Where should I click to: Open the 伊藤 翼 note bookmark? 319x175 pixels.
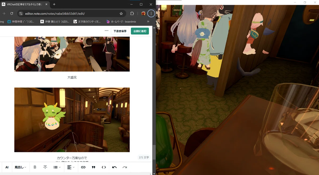point(55,22)
